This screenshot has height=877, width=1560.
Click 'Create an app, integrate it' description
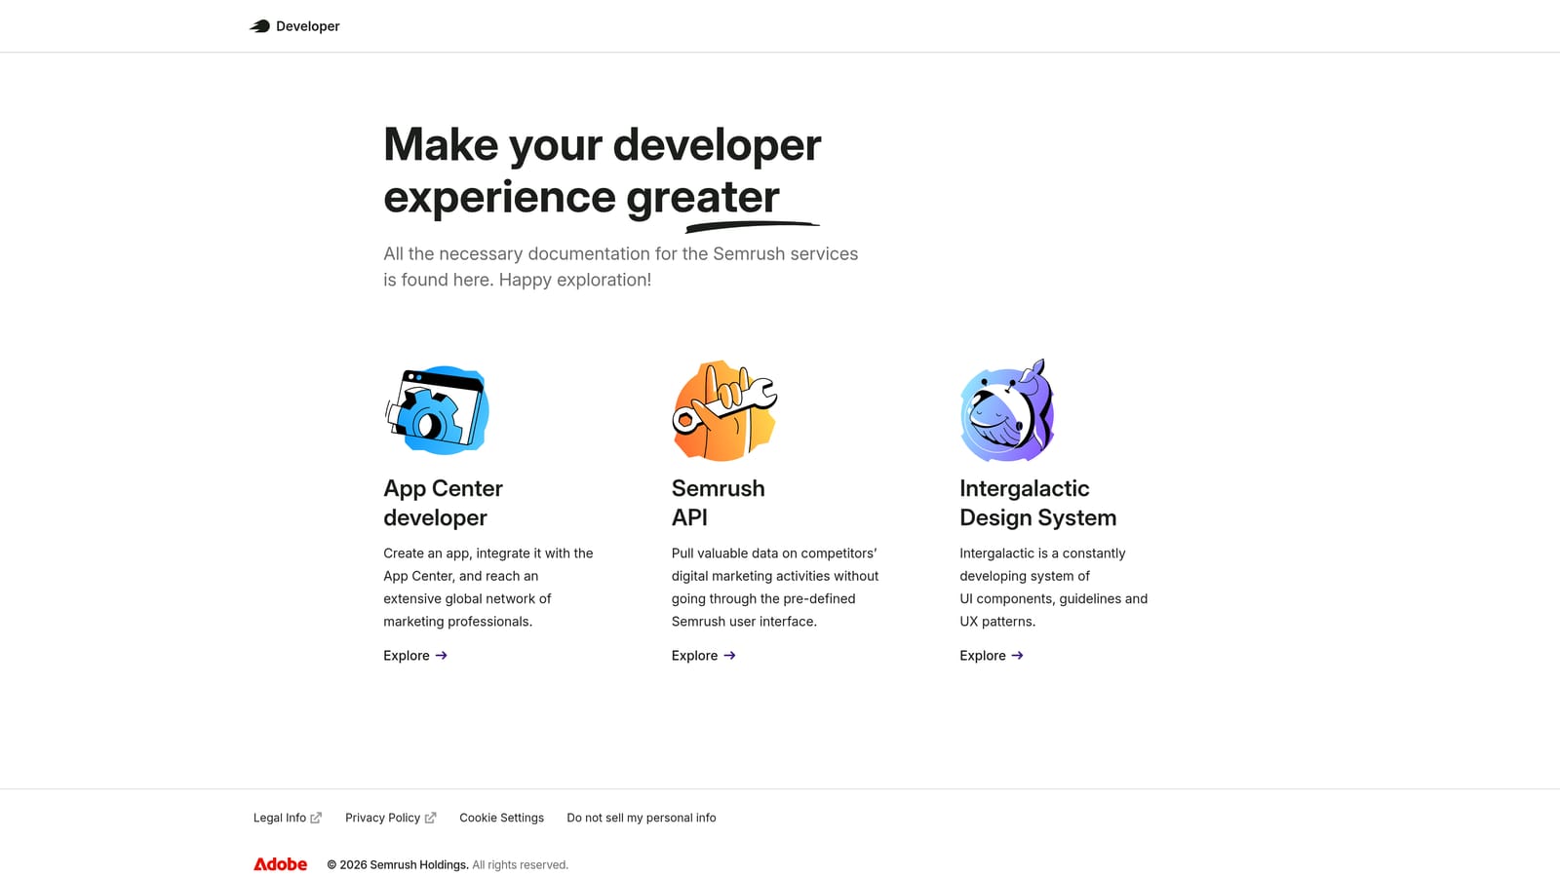(x=488, y=588)
